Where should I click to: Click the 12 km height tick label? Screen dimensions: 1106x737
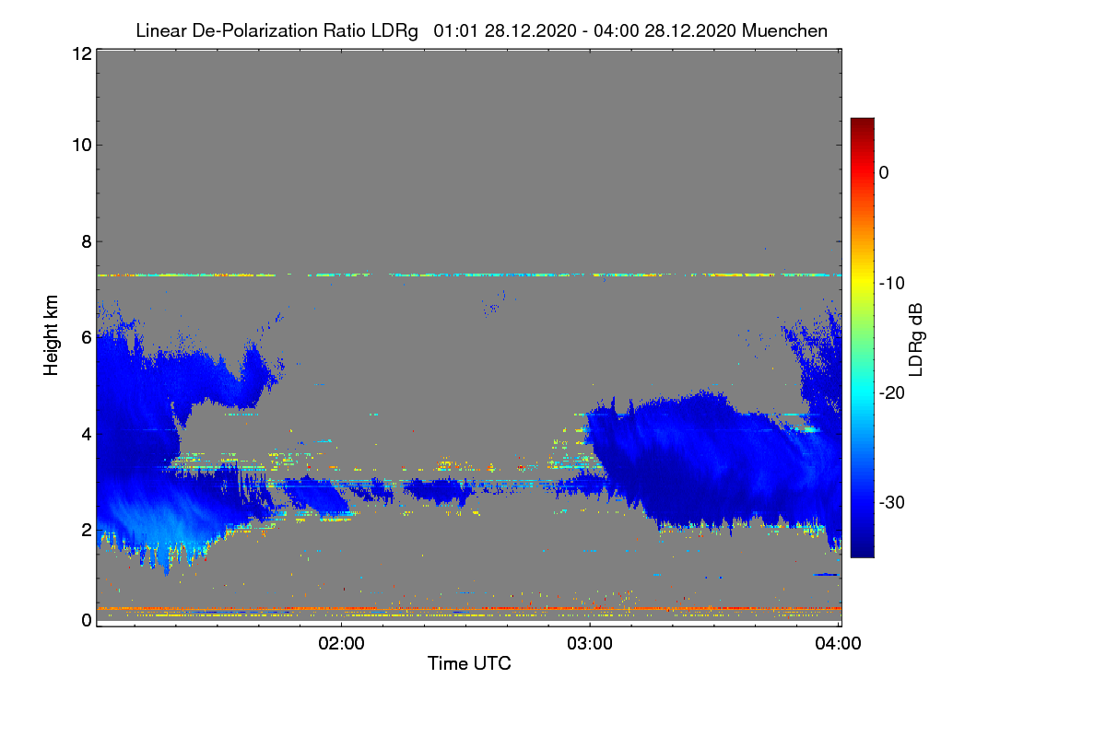tap(81, 53)
